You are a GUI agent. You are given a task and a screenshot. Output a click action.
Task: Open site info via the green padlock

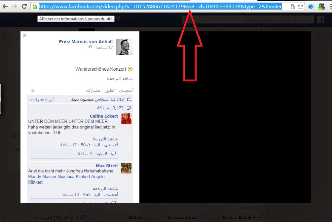[x=35, y=6]
